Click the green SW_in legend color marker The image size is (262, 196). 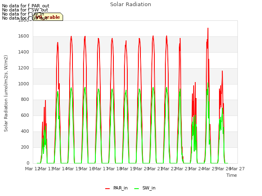[x=136, y=189]
